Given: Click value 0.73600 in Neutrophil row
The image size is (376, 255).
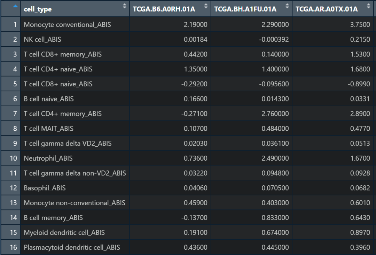Looking at the screenshot, I should coord(195,158).
